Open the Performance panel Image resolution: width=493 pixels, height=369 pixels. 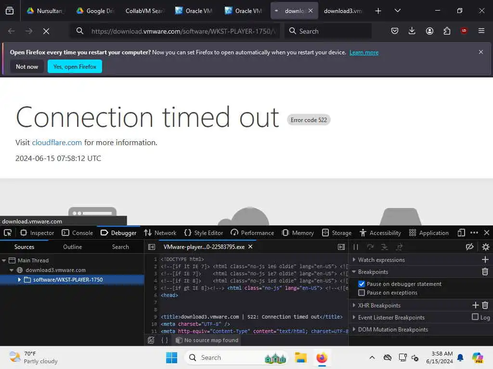coord(252,233)
